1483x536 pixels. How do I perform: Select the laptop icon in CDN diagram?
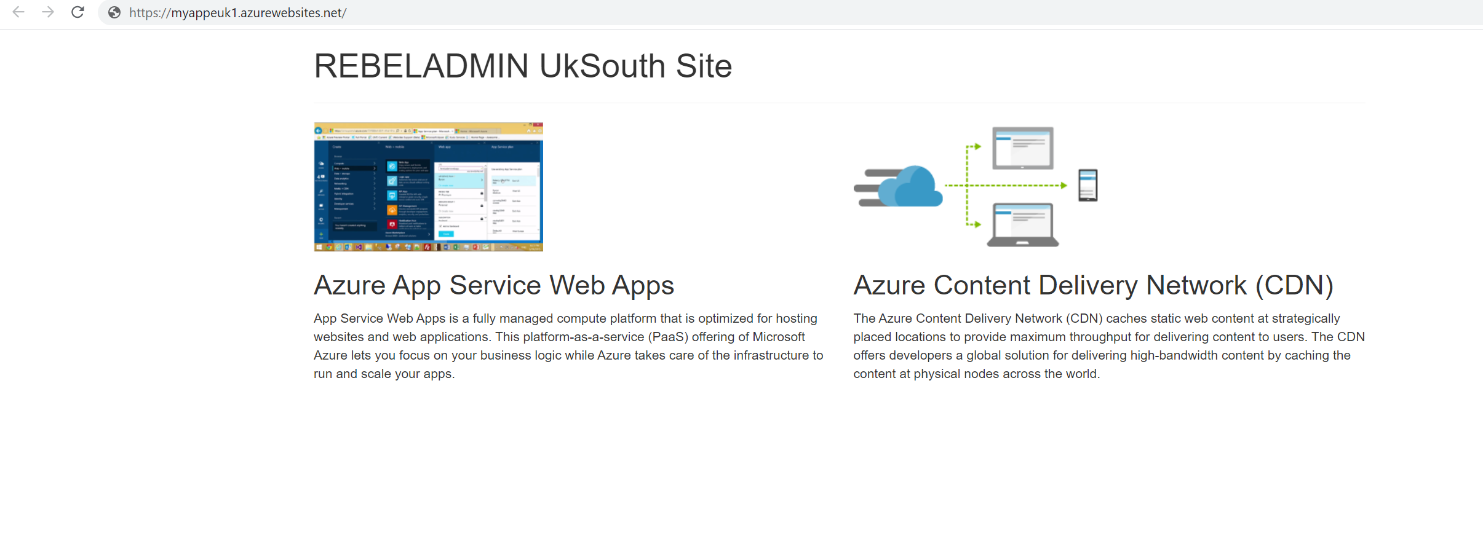(x=1022, y=225)
